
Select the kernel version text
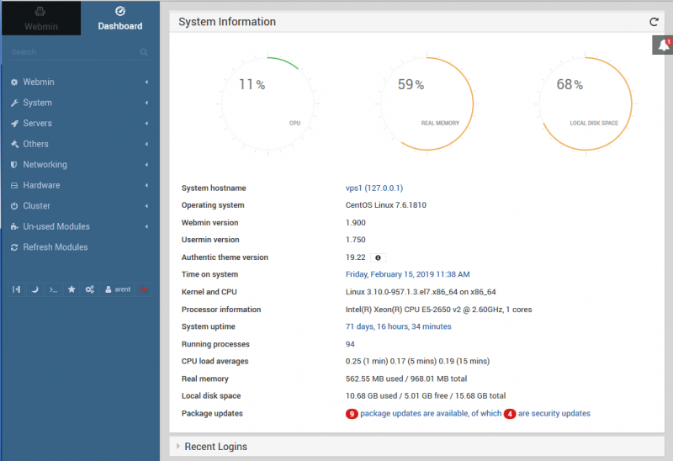[x=421, y=292]
